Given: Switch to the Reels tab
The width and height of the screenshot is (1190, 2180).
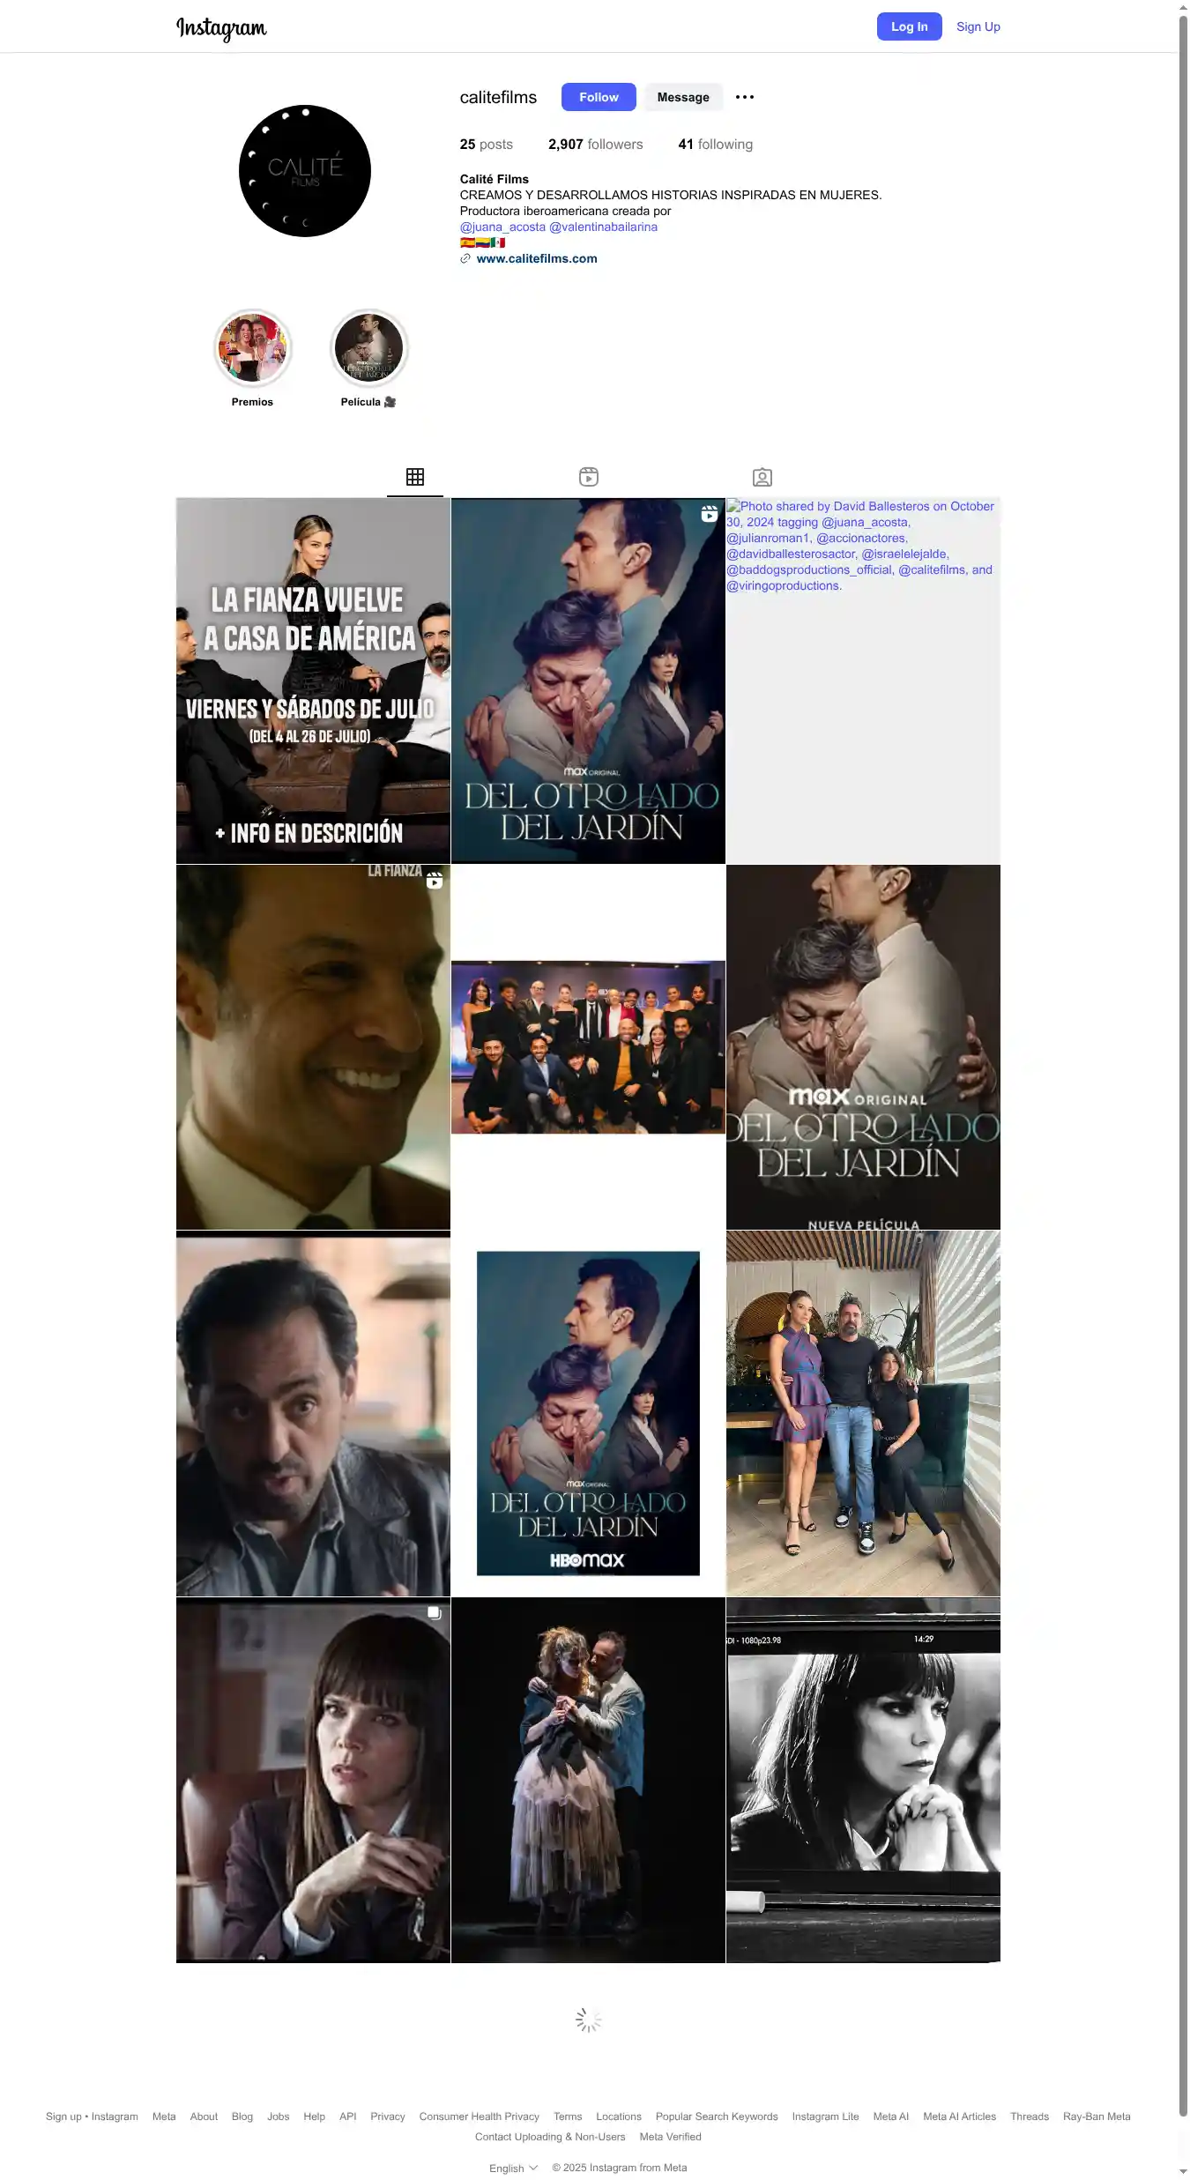Looking at the screenshot, I should pyautogui.click(x=589, y=477).
